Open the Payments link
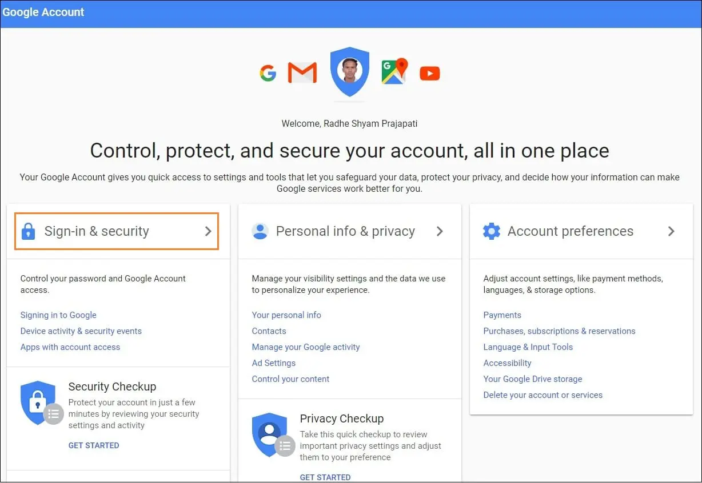This screenshot has height=483, width=702. (x=502, y=315)
